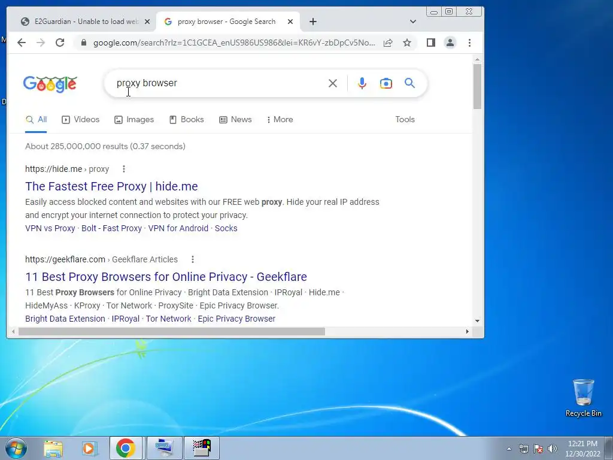613x460 pixels.
Task: Share this page using the share icon
Action: click(x=388, y=43)
